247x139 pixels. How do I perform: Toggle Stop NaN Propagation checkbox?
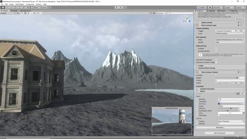click(216, 60)
